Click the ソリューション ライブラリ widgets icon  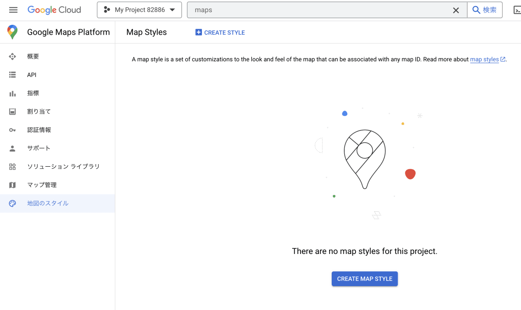(x=13, y=167)
